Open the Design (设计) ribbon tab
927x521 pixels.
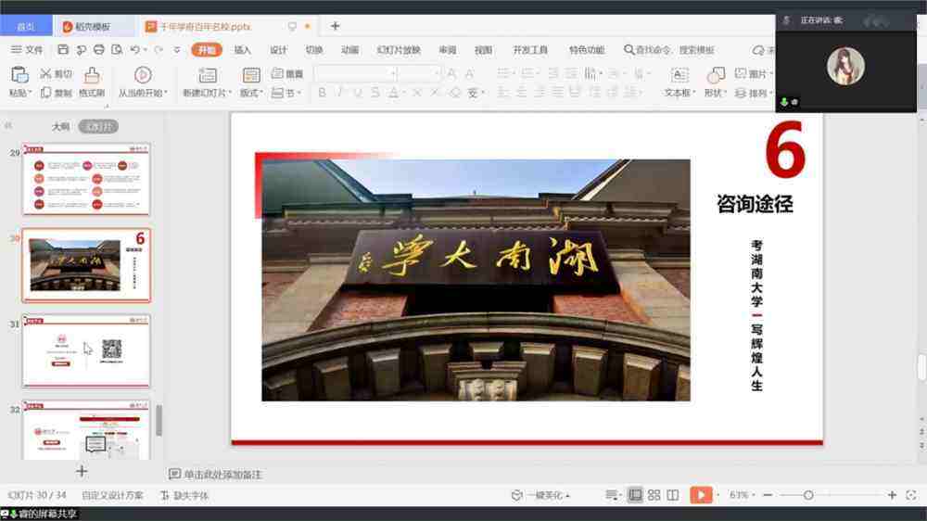point(278,50)
